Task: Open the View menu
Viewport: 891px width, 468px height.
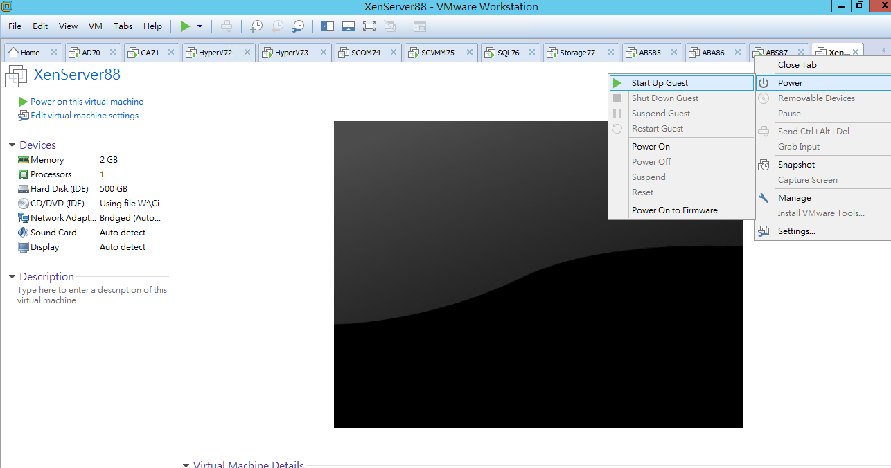Action: [68, 26]
